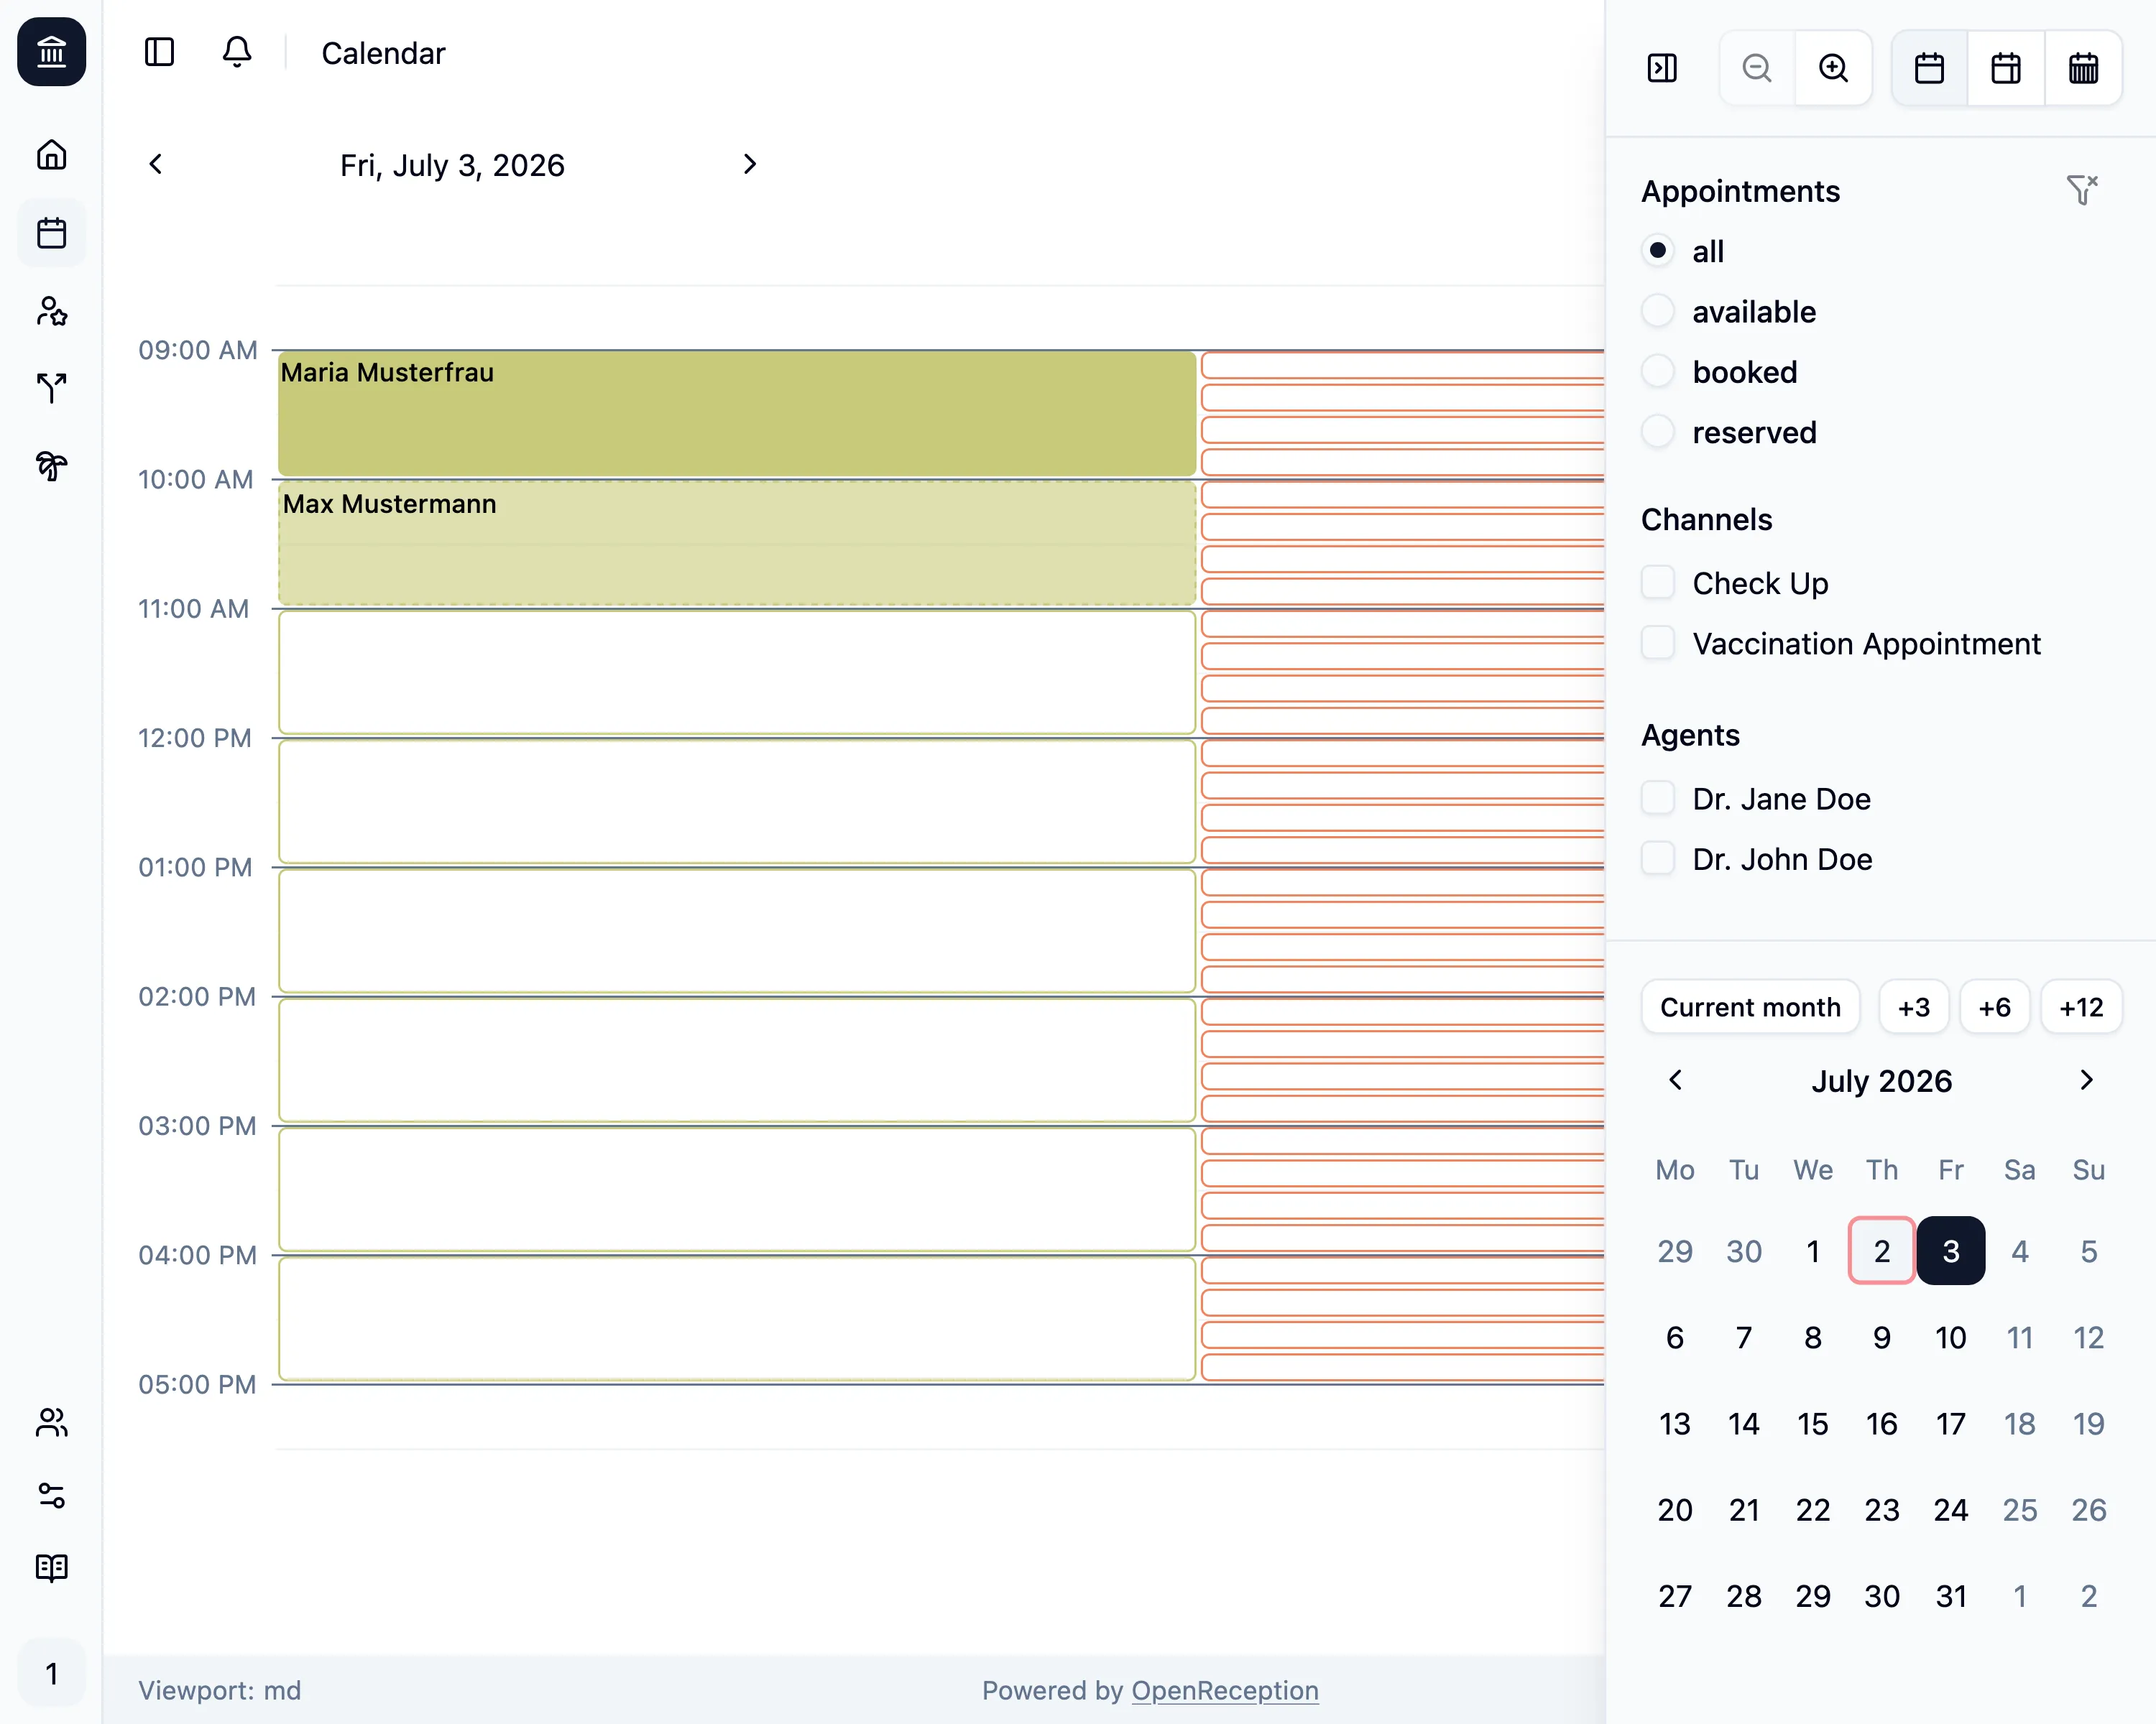Switch to month view icon
This screenshot has width=2156, height=1724.
pyautogui.click(x=2083, y=68)
